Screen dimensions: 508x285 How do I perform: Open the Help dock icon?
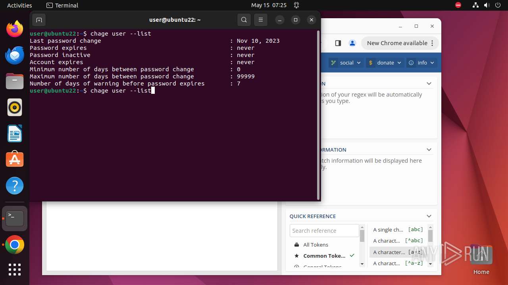(15, 186)
